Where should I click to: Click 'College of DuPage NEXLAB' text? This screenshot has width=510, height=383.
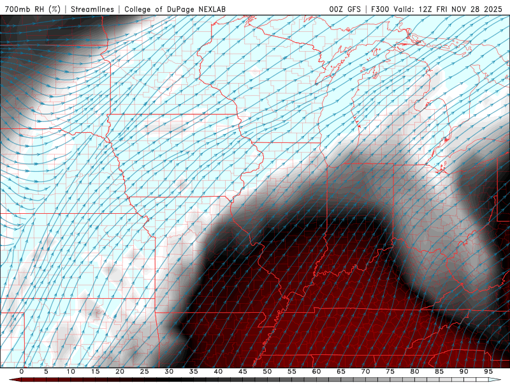[175, 9]
